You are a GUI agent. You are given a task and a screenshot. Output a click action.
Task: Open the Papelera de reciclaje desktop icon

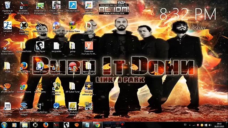(7, 8)
